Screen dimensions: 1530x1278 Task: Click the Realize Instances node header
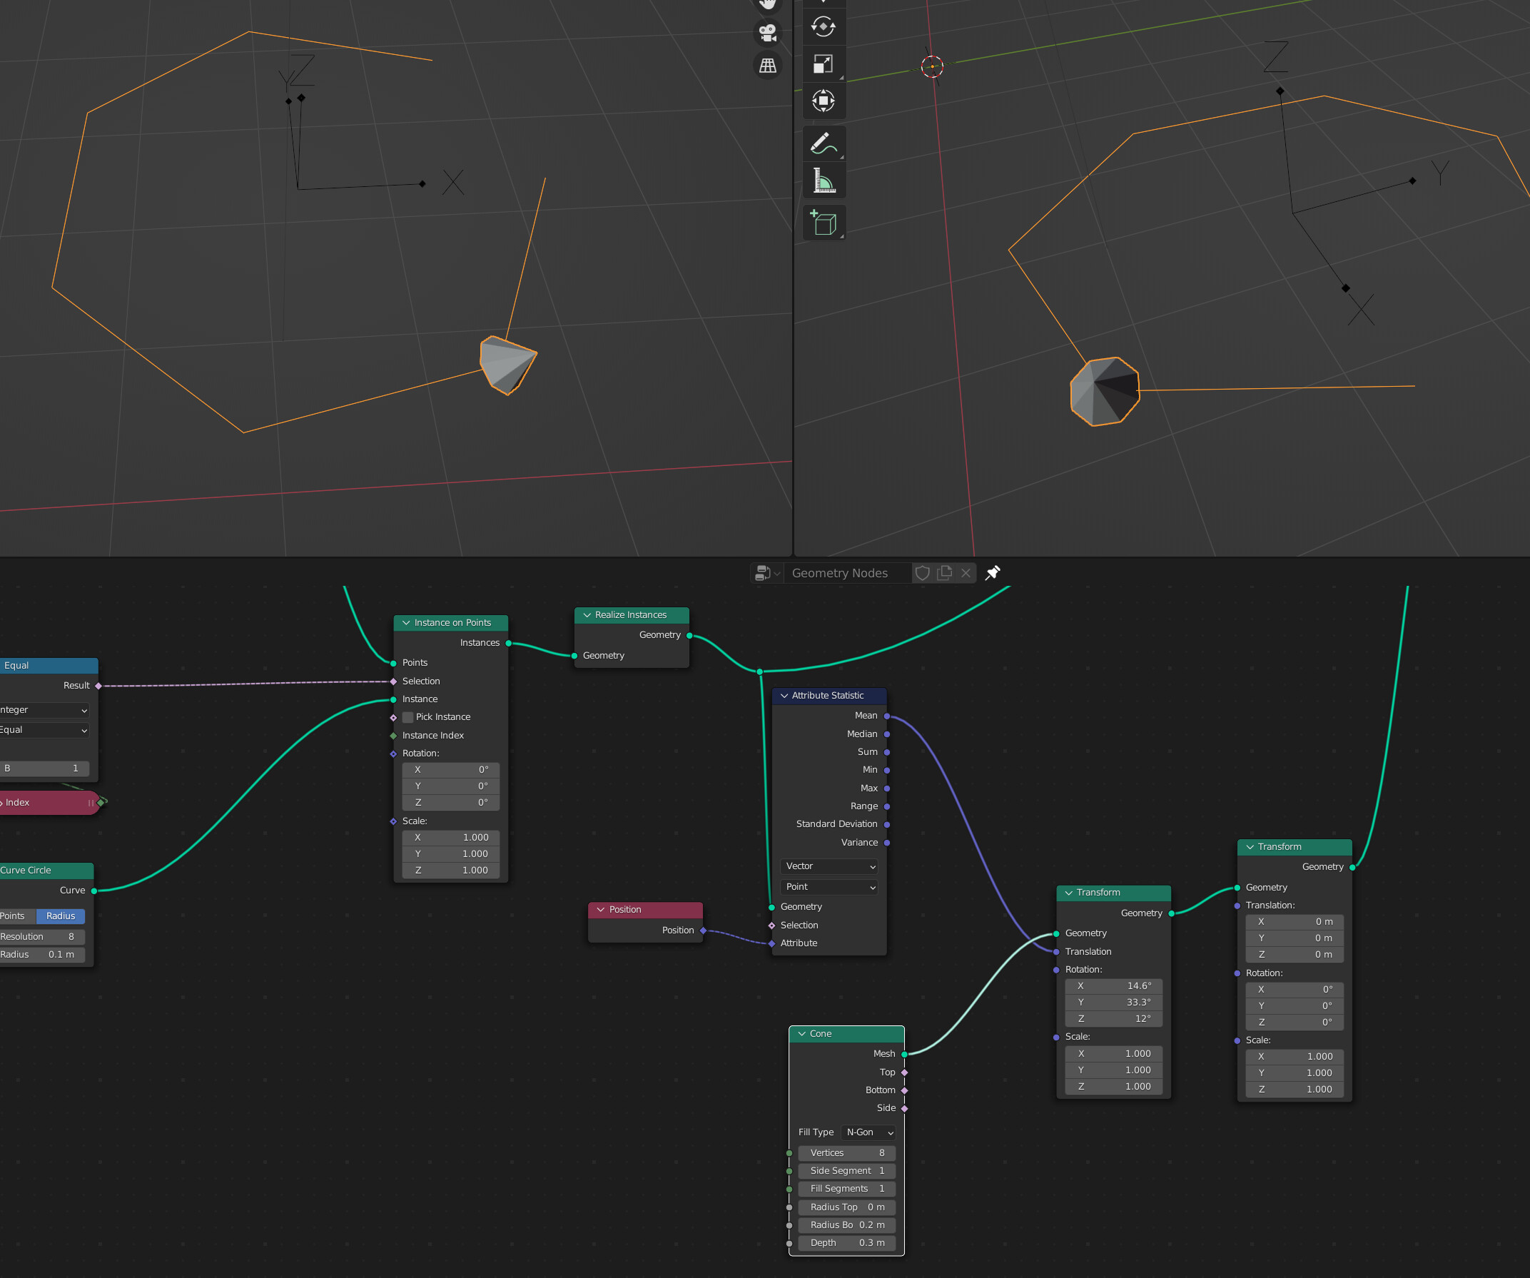(x=631, y=615)
